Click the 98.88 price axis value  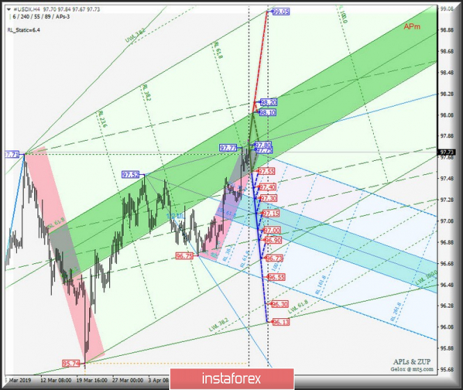point(447,30)
